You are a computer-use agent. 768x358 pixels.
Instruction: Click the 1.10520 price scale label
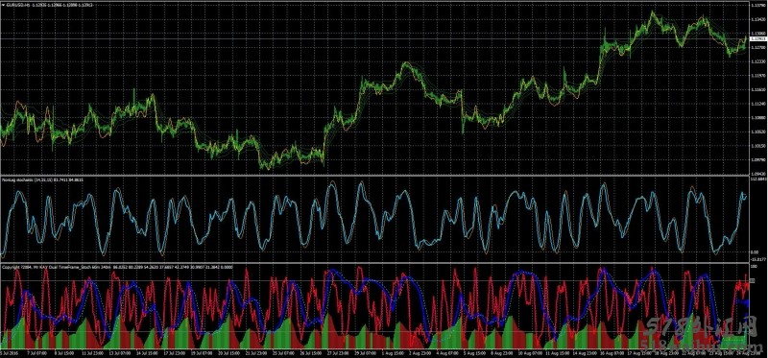click(x=758, y=131)
